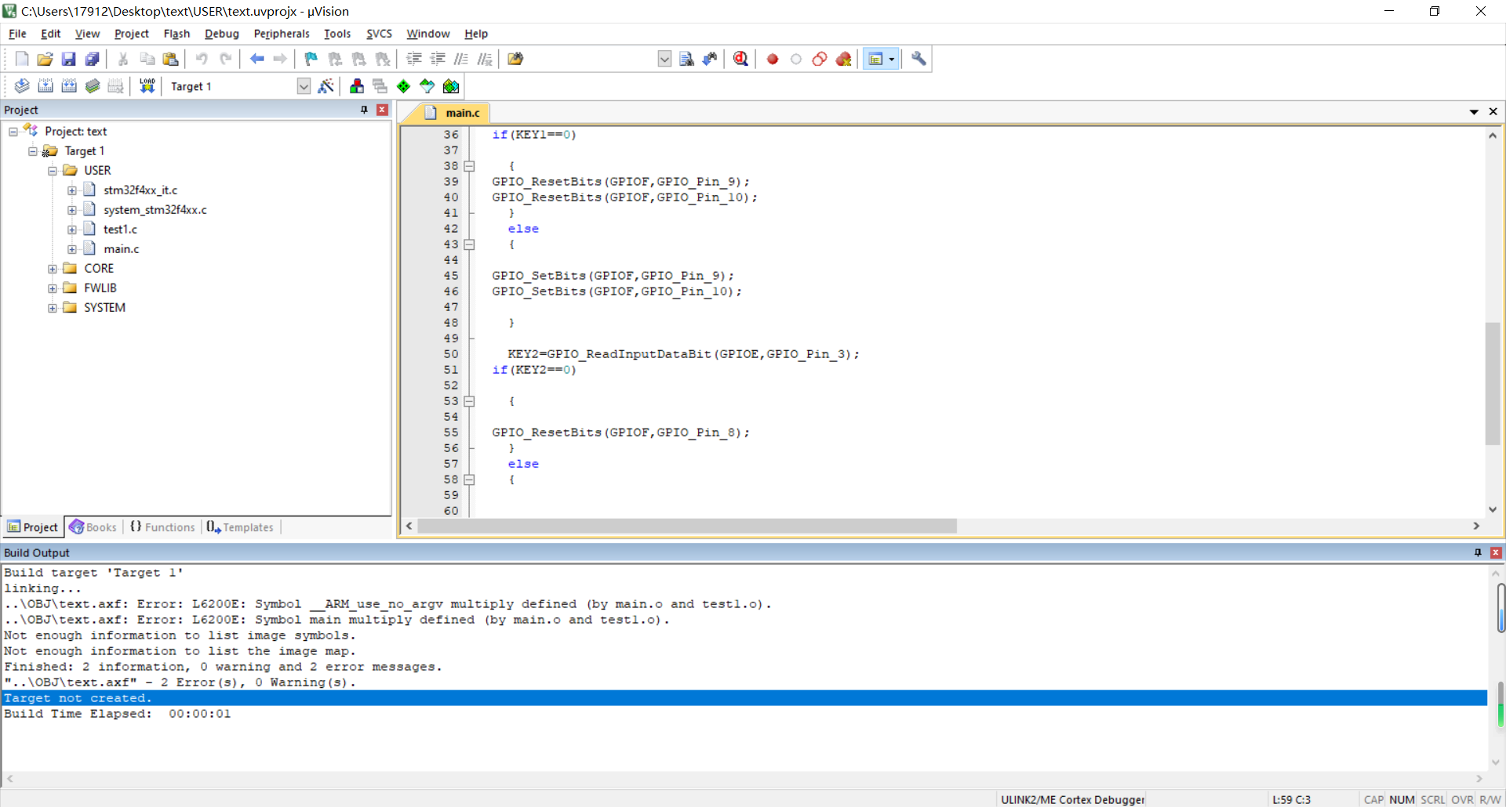Expand the test1.c file node

[72, 230]
